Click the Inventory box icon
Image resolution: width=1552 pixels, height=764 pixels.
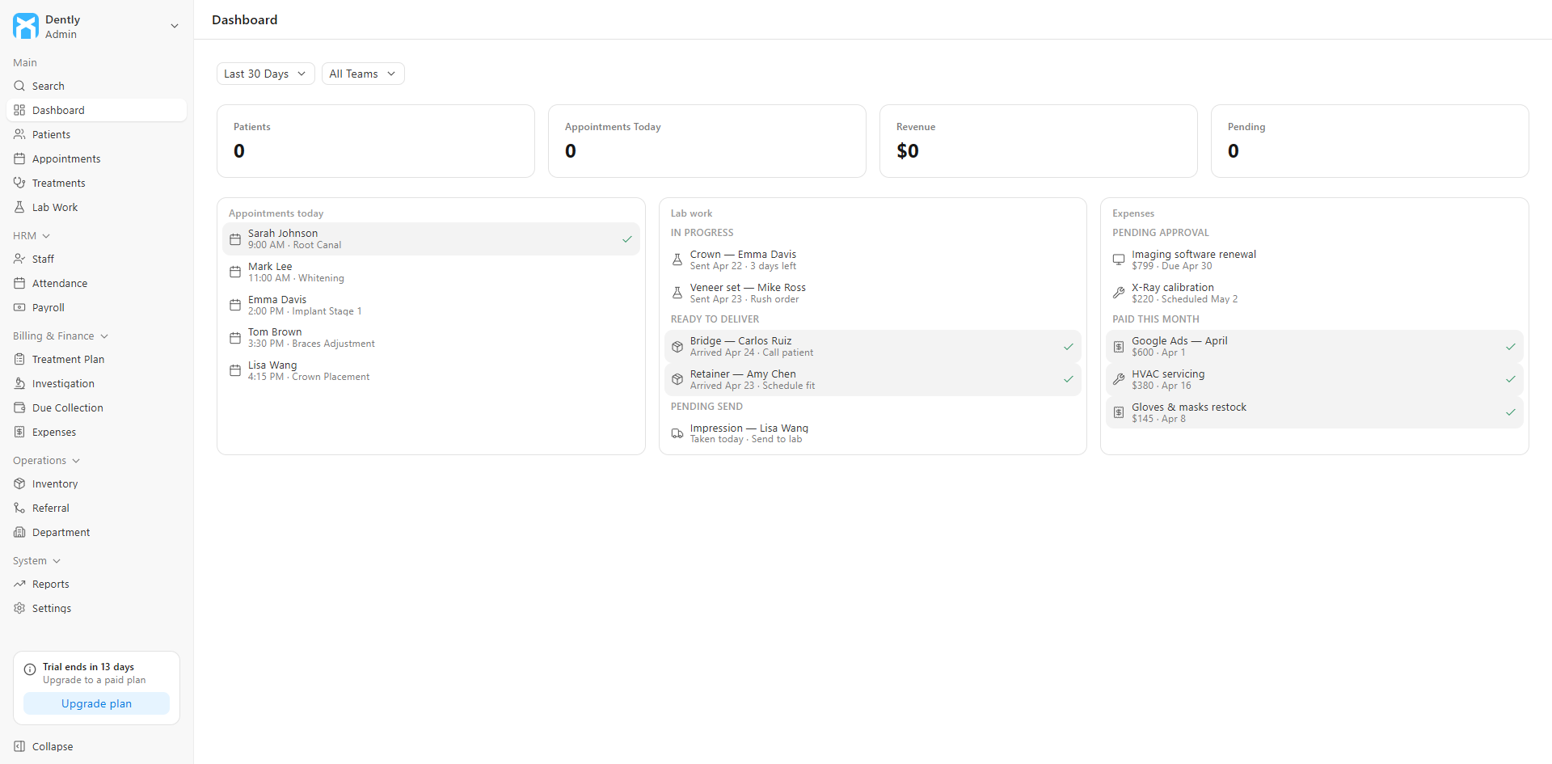coord(19,483)
